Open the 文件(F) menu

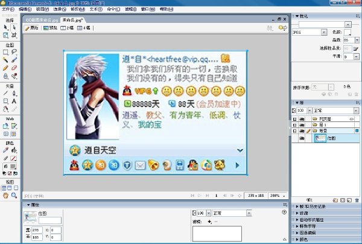(8, 9)
